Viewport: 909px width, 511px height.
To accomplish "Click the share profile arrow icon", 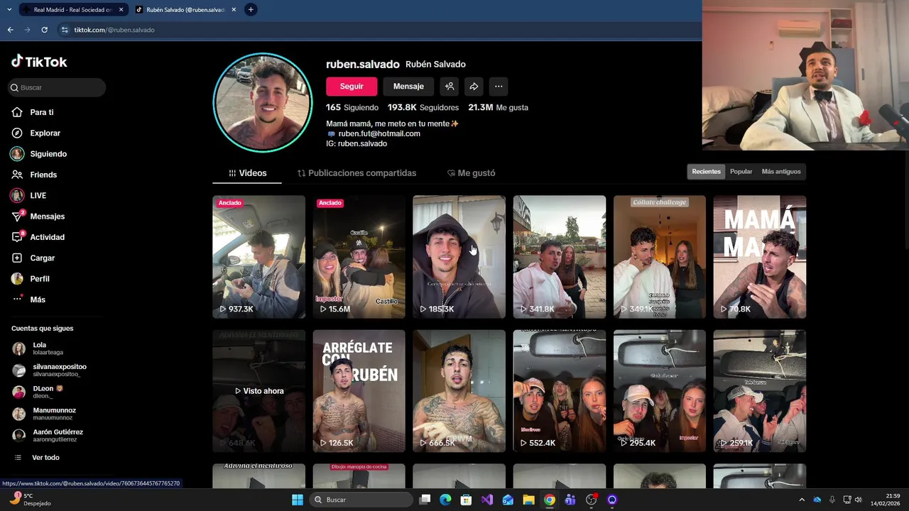I will [474, 87].
